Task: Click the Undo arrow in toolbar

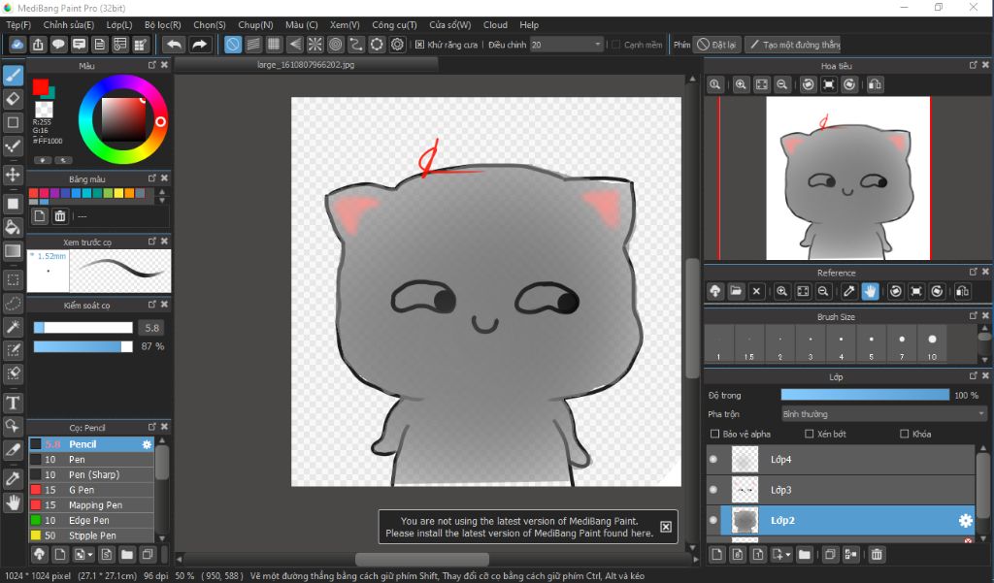Action: pyautogui.click(x=174, y=45)
